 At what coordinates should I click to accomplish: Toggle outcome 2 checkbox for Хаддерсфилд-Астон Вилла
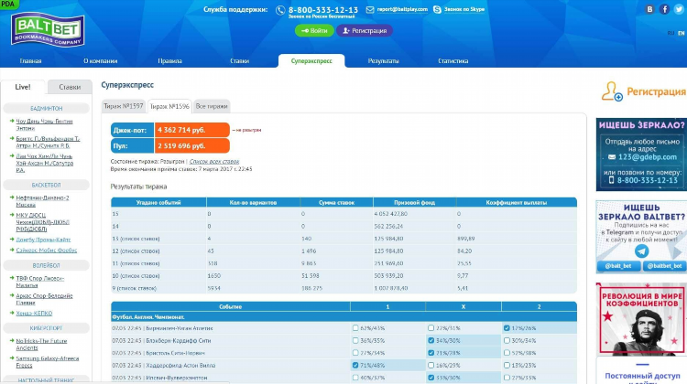click(507, 365)
